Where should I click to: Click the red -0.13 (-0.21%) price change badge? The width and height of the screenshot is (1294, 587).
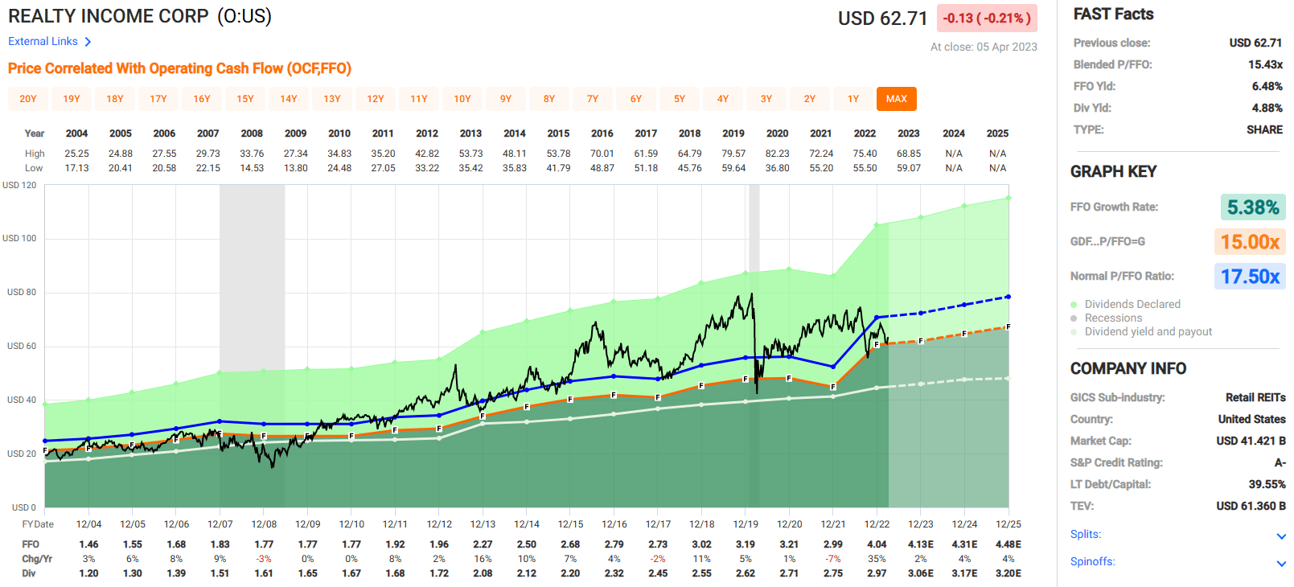[x=987, y=18]
